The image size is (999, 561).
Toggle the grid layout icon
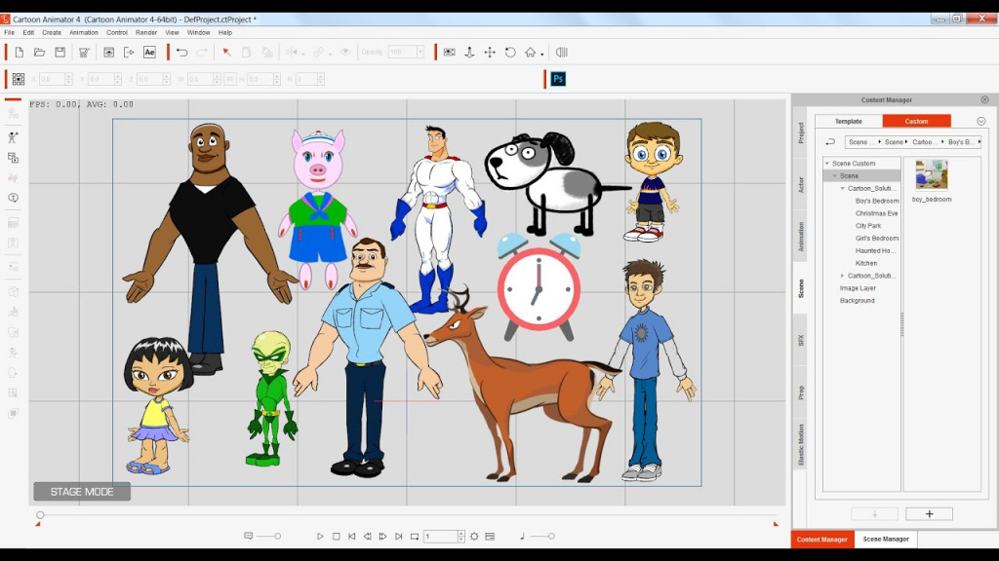pos(19,79)
